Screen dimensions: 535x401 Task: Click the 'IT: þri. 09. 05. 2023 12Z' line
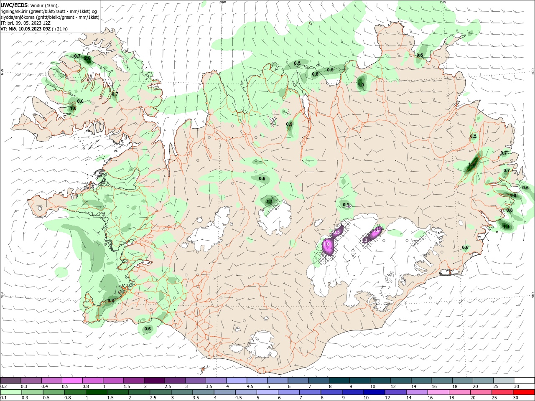pyautogui.click(x=25, y=23)
